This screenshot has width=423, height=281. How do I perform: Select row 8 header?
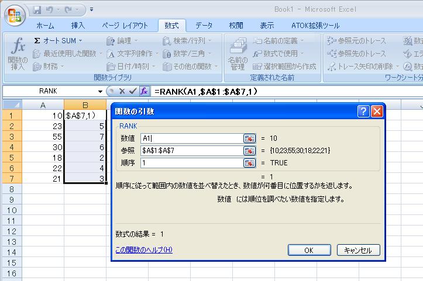click(12, 189)
